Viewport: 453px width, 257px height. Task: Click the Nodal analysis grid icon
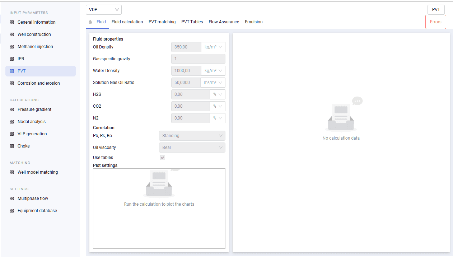12,122
